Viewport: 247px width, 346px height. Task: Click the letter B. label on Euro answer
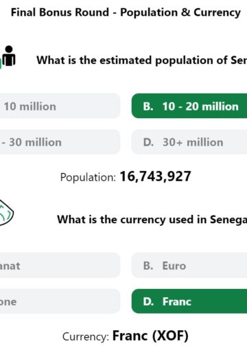click(148, 266)
